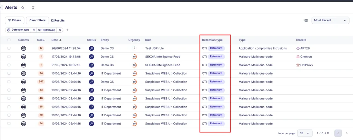The height and width of the screenshot is (140, 353).
Task: Click urgency gauge in the Test JDP rule row
Action: (x=134, y=48)
